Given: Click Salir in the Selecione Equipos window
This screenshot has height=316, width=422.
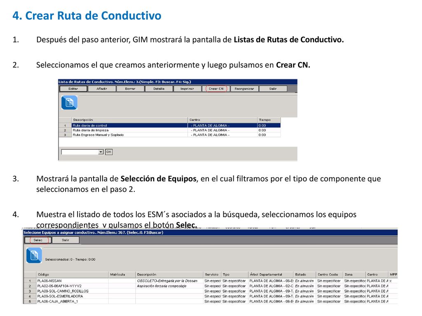Looking at the screenshot, I should click(66, 240).
